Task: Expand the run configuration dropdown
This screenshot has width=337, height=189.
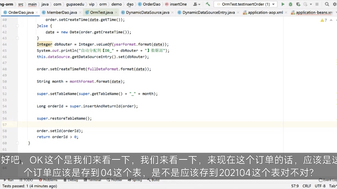Action: [x=274, y=4]
